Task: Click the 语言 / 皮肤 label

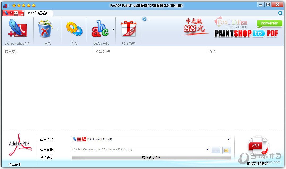Action: tap(101, 44)
